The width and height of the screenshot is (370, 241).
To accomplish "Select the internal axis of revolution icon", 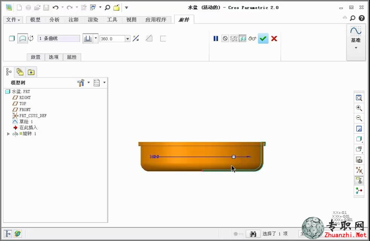I will [x=31, y=38].
